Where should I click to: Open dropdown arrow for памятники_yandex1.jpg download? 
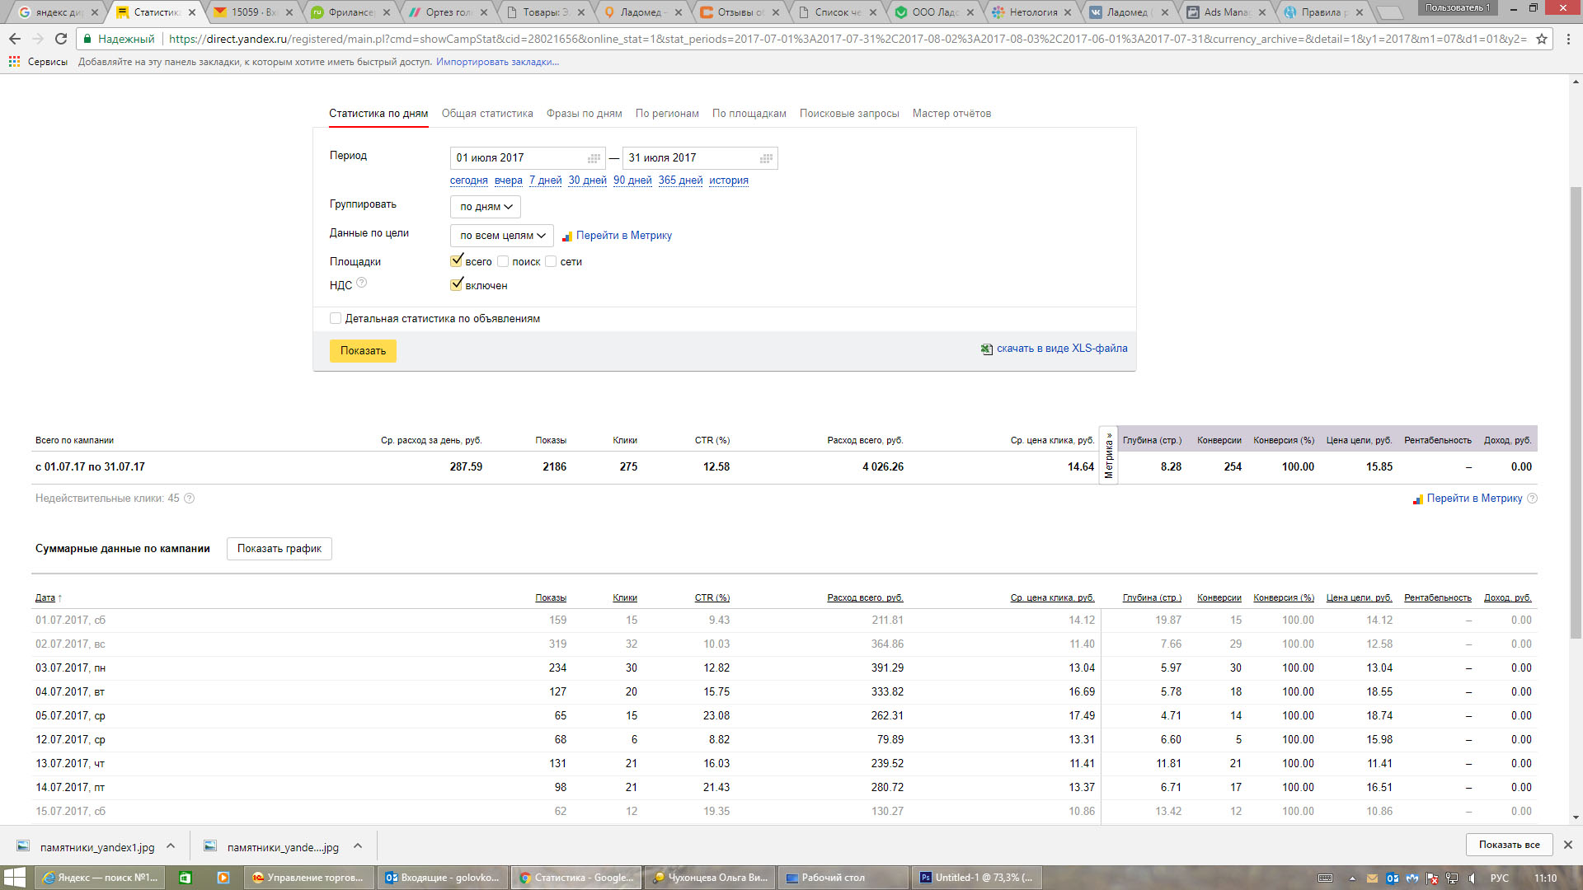(x=171, y=846)
